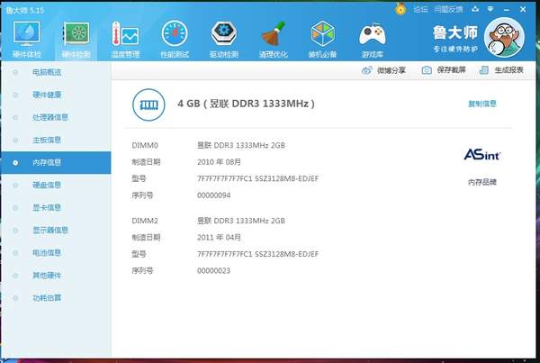Open 温度管理 temperature management
The image size is (540, 363).
125,39
